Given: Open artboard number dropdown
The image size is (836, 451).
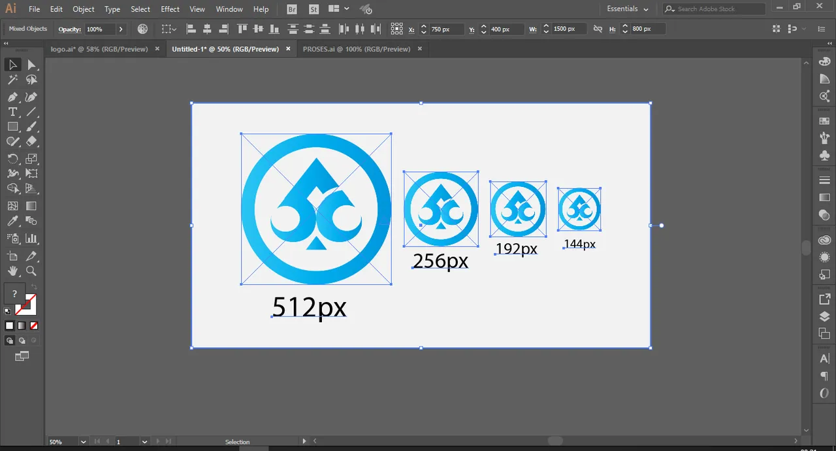Looking at the screenshot, I should (144, 442).
